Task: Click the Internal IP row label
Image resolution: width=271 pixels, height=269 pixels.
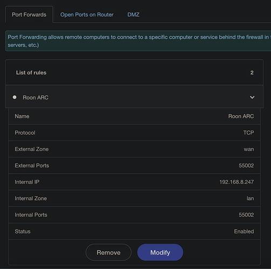Action: (27, 182)
